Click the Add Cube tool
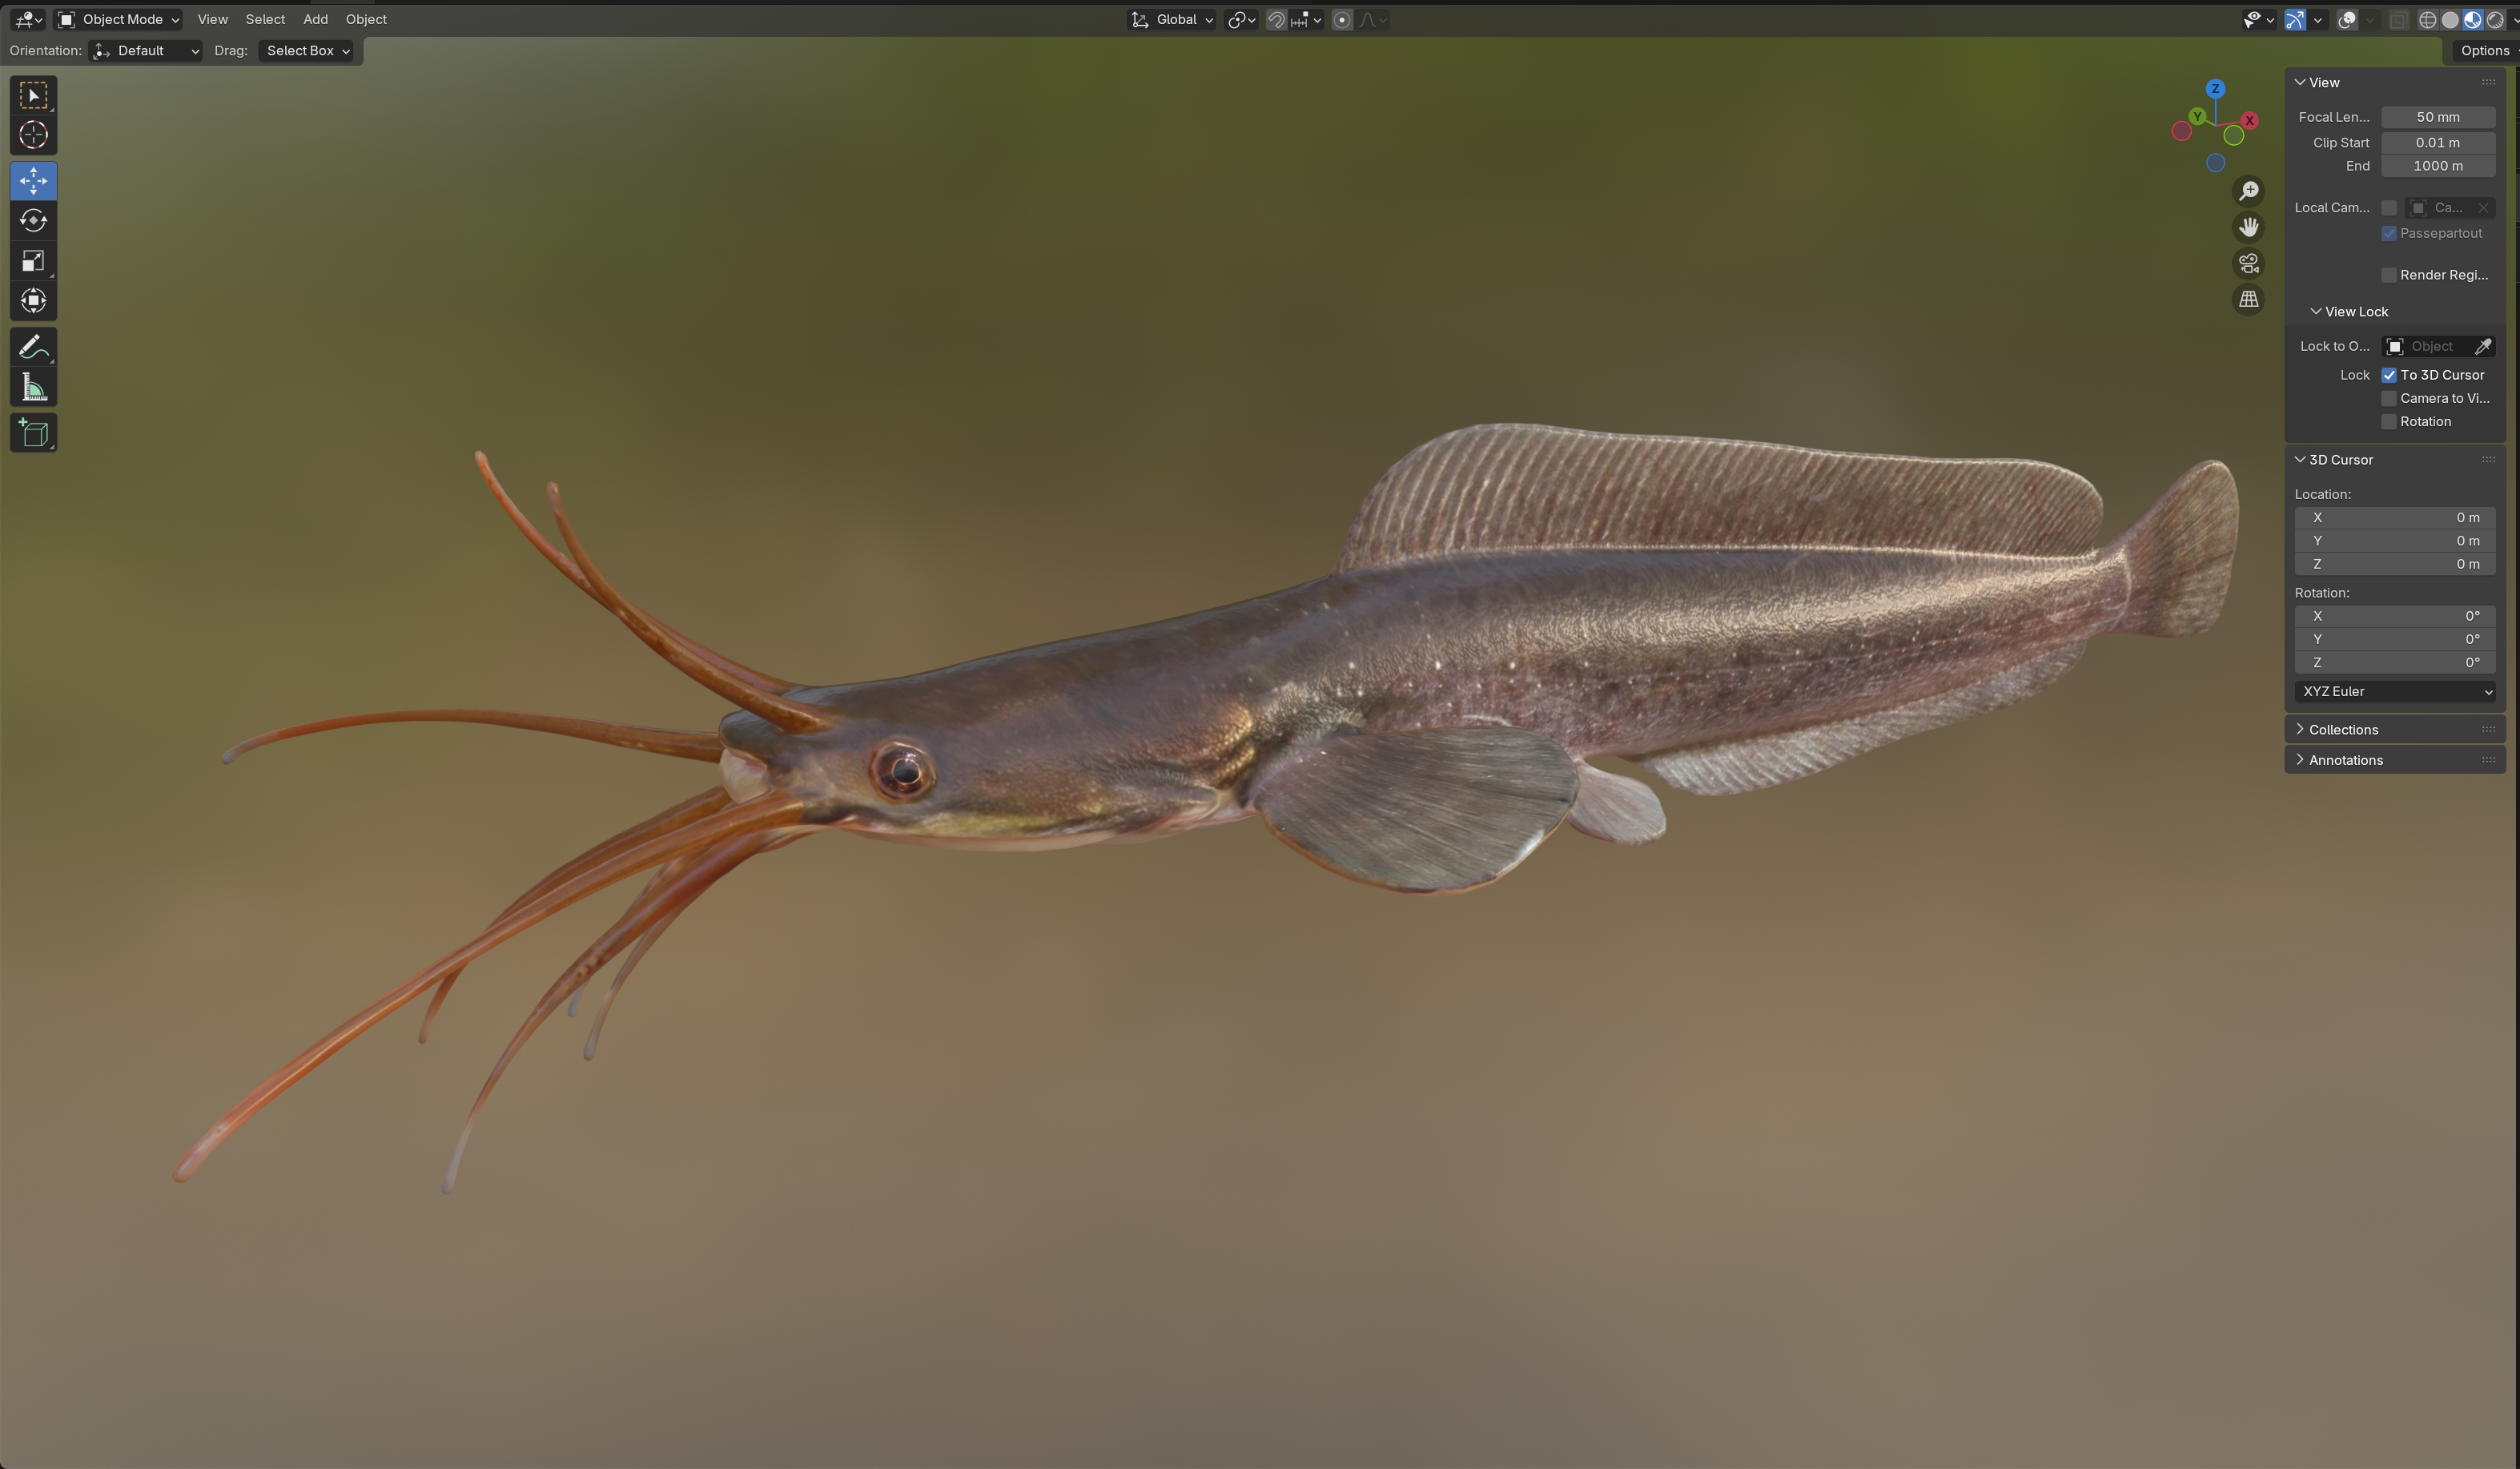Viewport: 2520px width, 1469px height. click(33, 433)
